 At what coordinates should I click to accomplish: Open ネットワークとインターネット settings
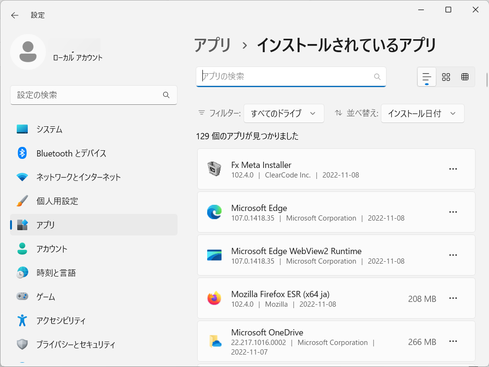tap(94, 177)
